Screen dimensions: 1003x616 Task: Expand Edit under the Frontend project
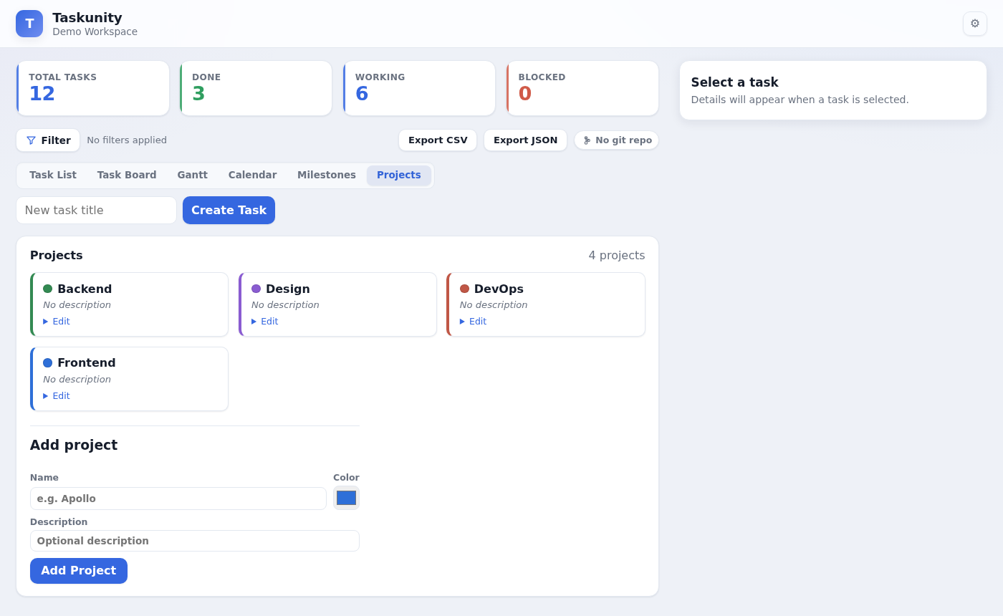point(57,396)
